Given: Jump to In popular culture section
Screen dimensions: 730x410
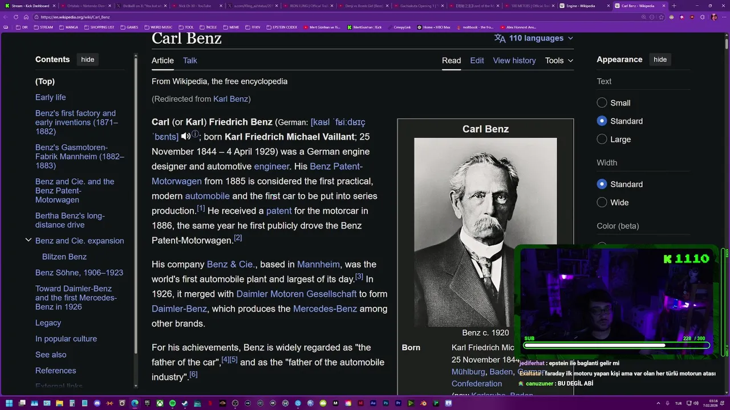Looking at the screenshot, I should coord(66,339).
